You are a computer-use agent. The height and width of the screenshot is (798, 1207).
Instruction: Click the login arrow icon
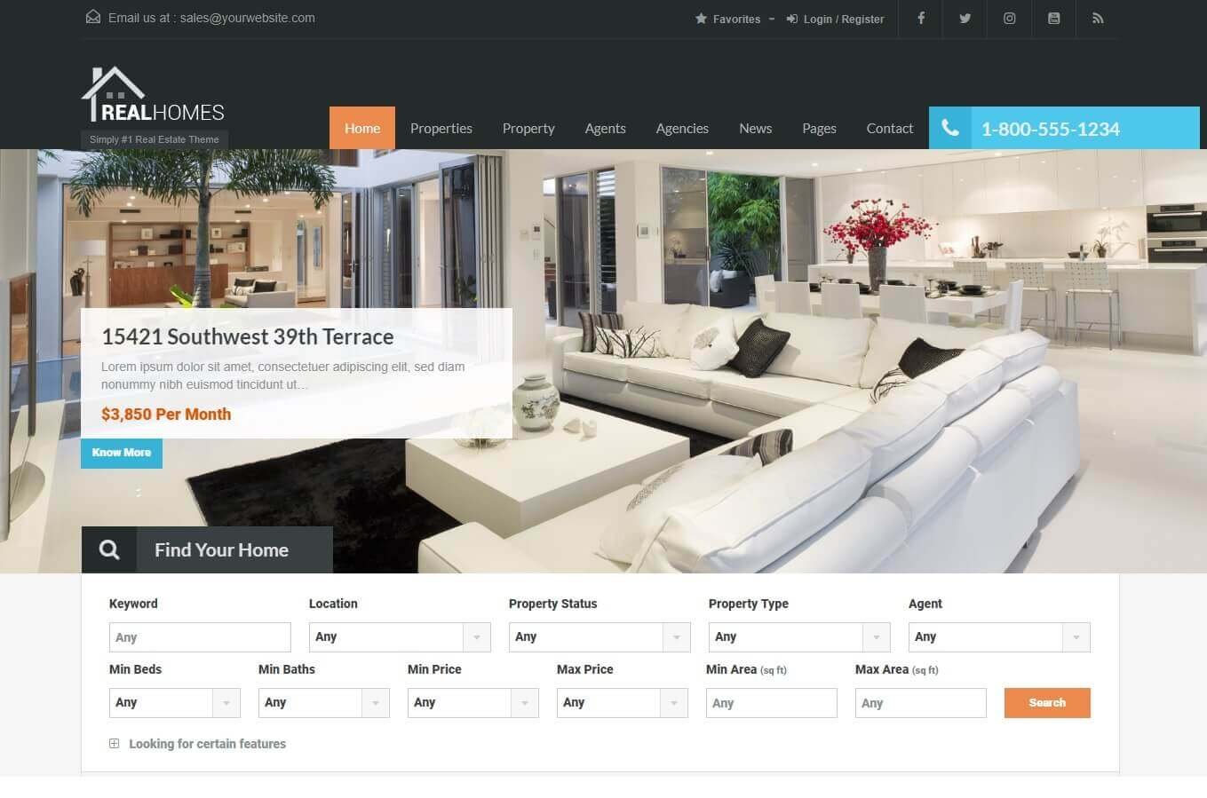point(791,19)
